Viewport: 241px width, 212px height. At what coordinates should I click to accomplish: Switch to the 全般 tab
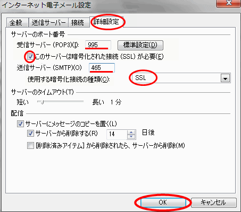(17, 22)
